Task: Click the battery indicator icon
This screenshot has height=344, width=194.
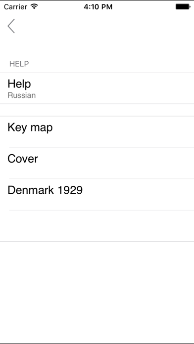Action: (x=183, y=6)
